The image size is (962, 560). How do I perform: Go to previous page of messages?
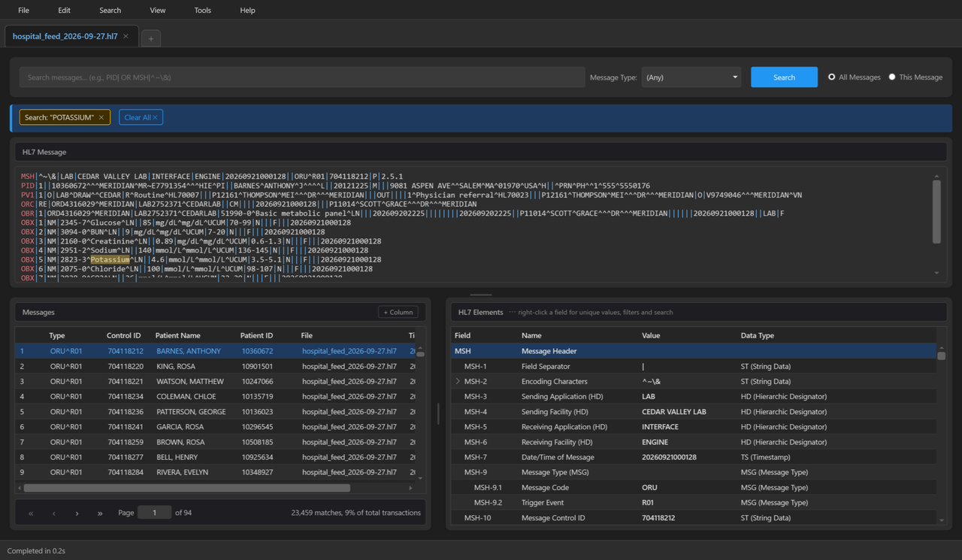coord(54,513)
